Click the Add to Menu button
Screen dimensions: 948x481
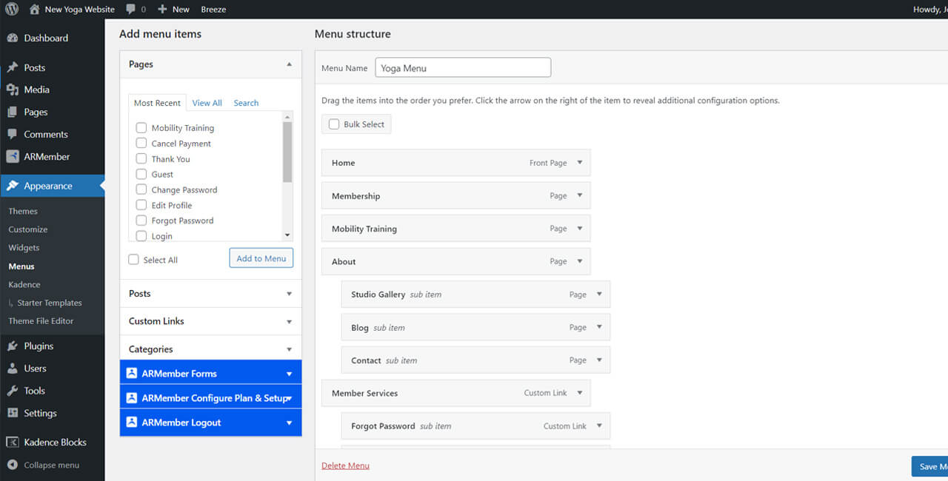click(x=261, y=258)
